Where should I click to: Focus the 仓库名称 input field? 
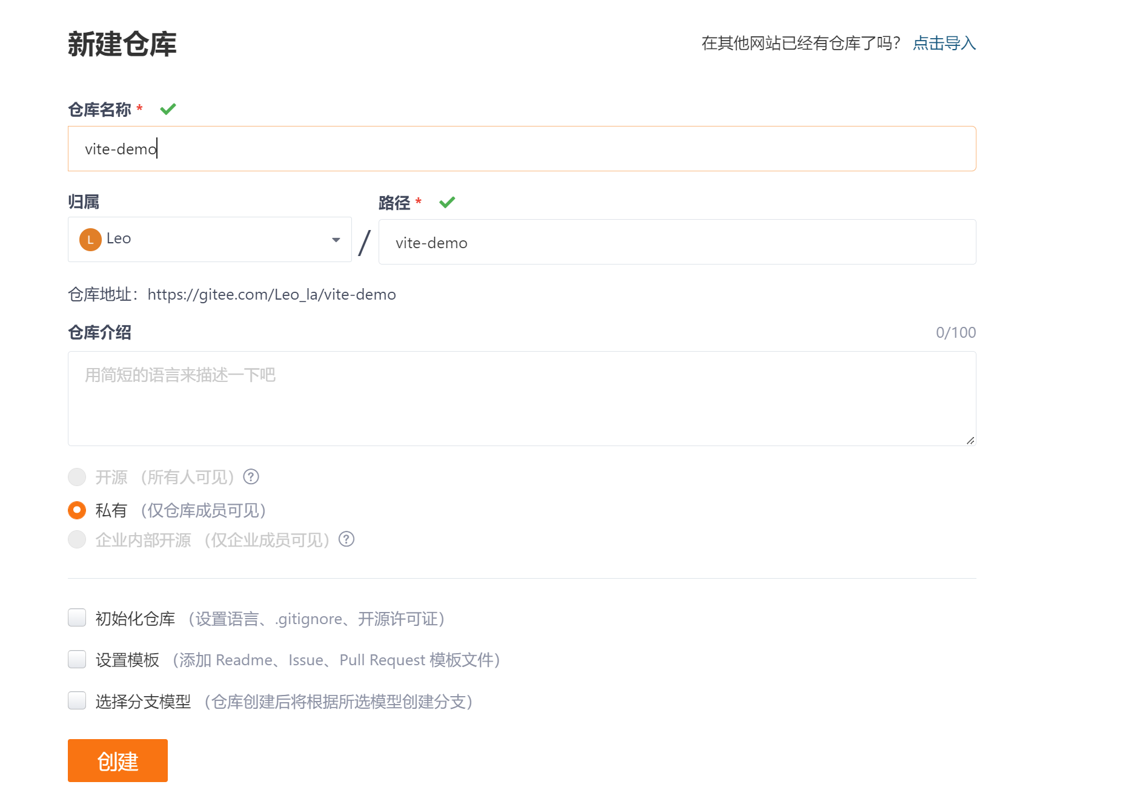tap(522, 149)
